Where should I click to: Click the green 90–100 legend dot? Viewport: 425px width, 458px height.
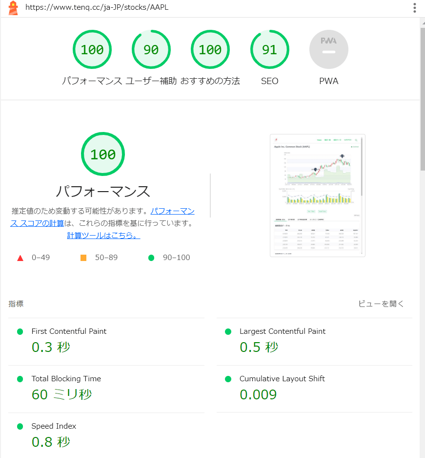tap(151, 258)
